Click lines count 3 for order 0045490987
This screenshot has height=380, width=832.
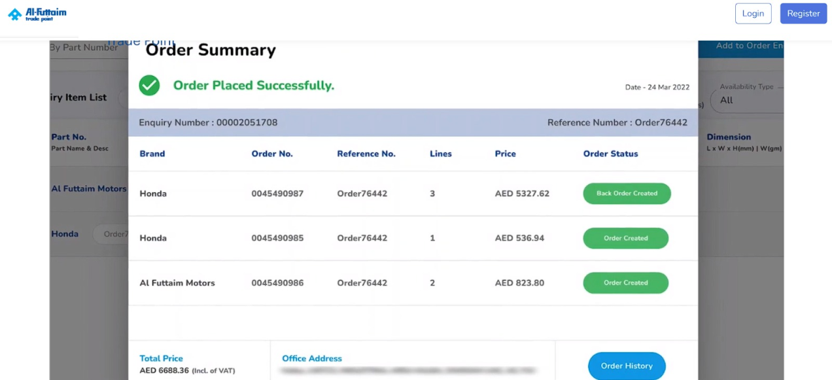coord(432,194)
